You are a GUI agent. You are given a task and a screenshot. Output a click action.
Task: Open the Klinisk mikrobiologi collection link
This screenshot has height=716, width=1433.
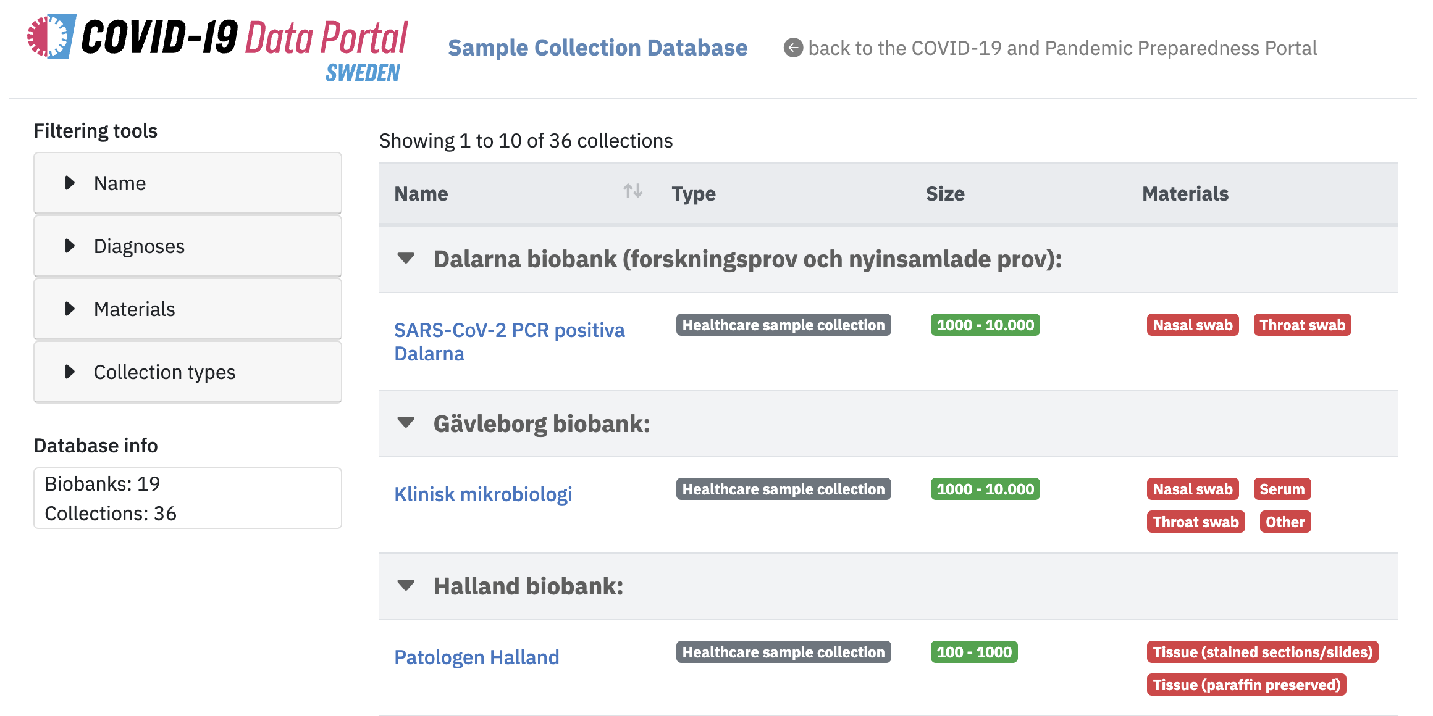[x=484, y=493]
